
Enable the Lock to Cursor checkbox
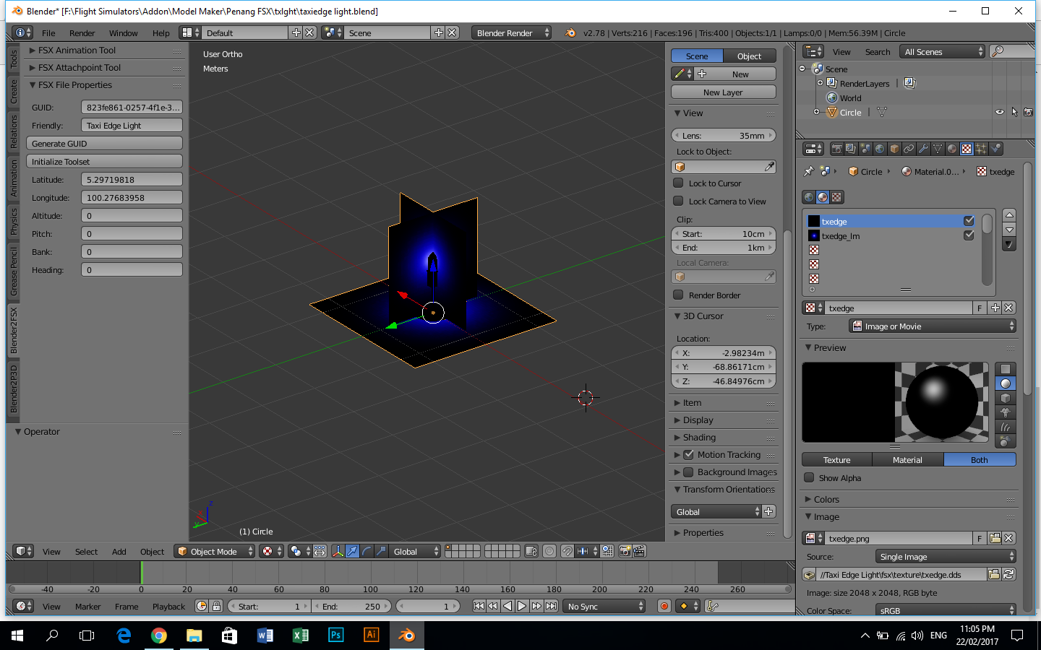tap(678, 183)
